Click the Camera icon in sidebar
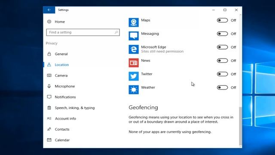The image size is (275, 155). (49, 75)
